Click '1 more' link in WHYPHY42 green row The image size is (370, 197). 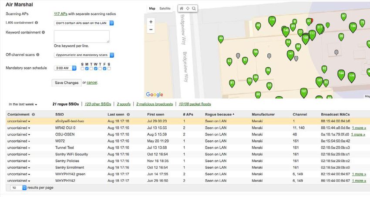(x=359, y=174)
